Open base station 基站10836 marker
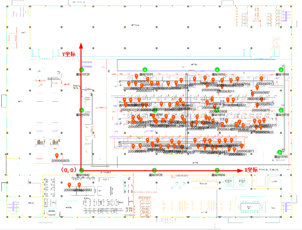Image resolution: width=302 pixels, height=230 pixels. pos(217,170)
